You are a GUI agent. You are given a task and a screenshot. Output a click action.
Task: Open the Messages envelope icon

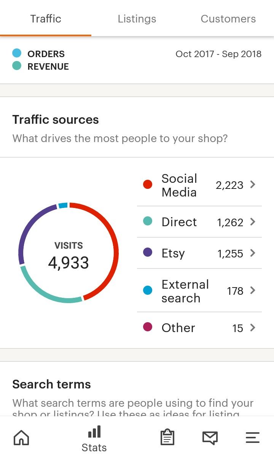[x=210, y=438]
